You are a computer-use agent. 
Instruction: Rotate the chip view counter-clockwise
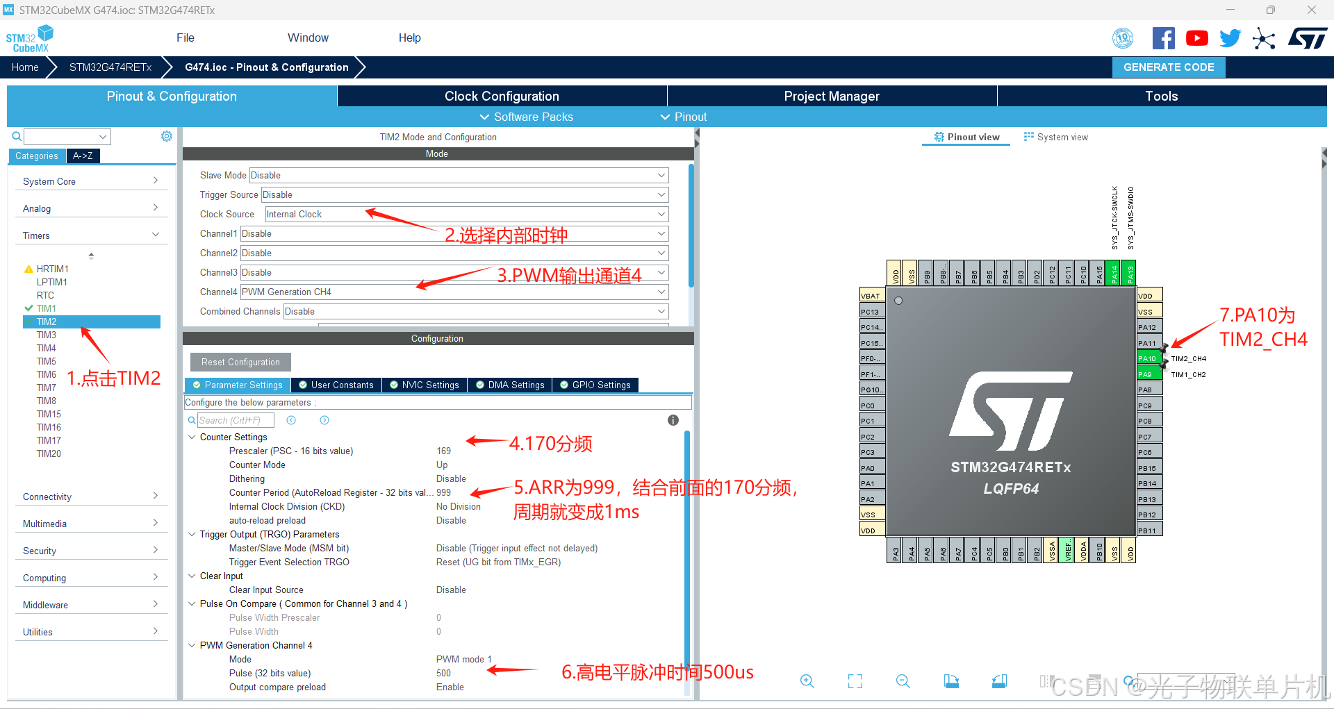(999, 681)
